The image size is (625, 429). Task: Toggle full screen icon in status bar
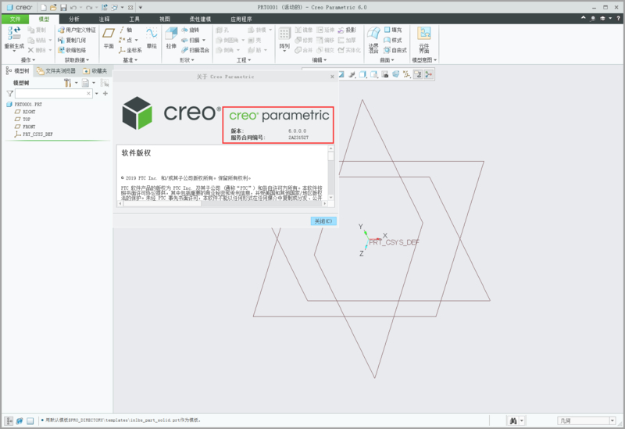click(30, 420)
